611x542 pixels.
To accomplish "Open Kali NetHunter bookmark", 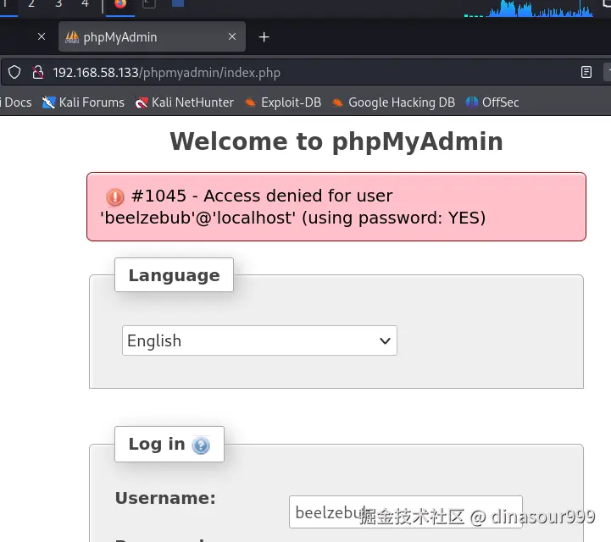I will [184, 102].
